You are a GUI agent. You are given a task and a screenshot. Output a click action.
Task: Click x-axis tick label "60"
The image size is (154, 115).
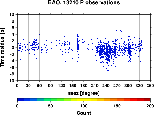pyautogui.click(x=39, y=86)
